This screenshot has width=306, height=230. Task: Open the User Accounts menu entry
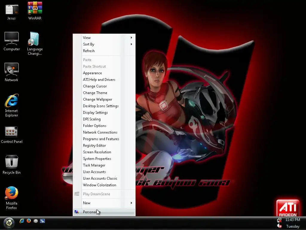(x=94, y=172)
